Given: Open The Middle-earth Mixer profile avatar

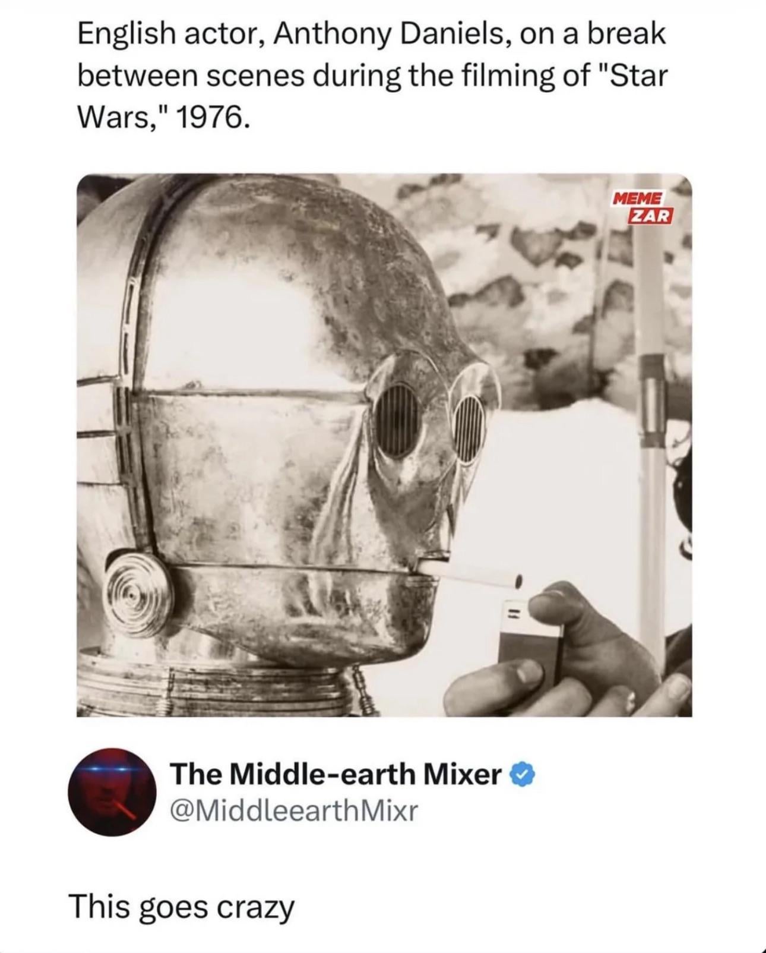Looking at the screenshot, I should tap(113, 792).
